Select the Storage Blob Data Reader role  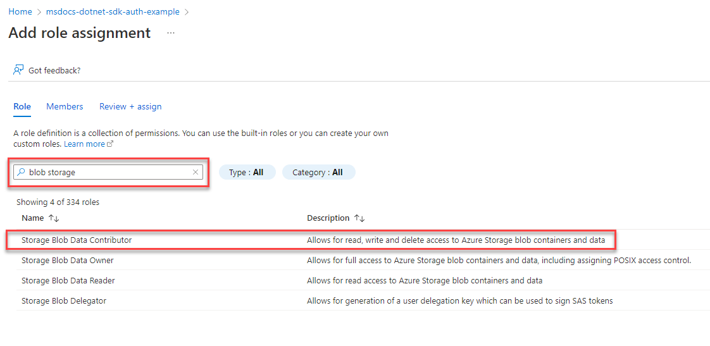(68, 281)
